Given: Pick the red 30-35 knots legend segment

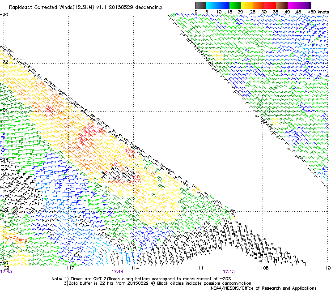Looking at the screenshot, I should (x=270, y=5).
